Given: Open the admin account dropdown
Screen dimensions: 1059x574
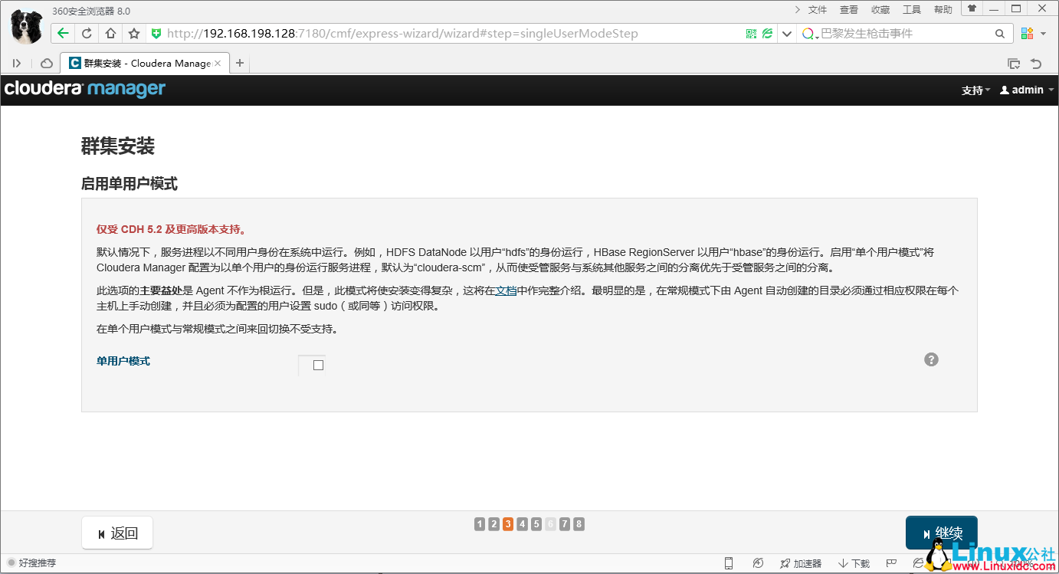Looking at the screenshot, I should pyautogui.click(x=1026, y=90).
